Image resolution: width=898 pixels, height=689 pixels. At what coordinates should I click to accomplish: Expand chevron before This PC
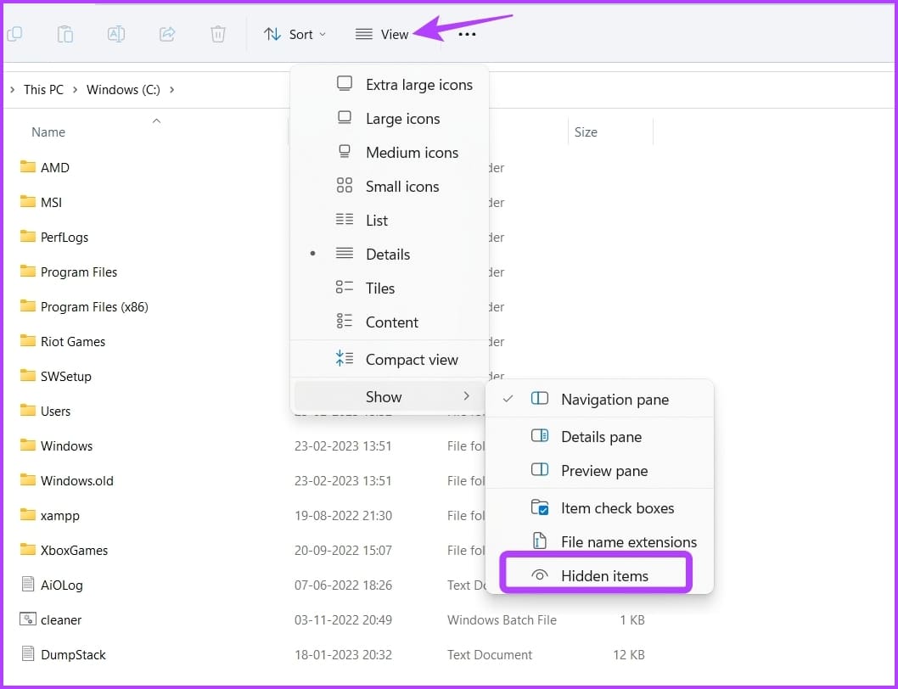(12, 90)
